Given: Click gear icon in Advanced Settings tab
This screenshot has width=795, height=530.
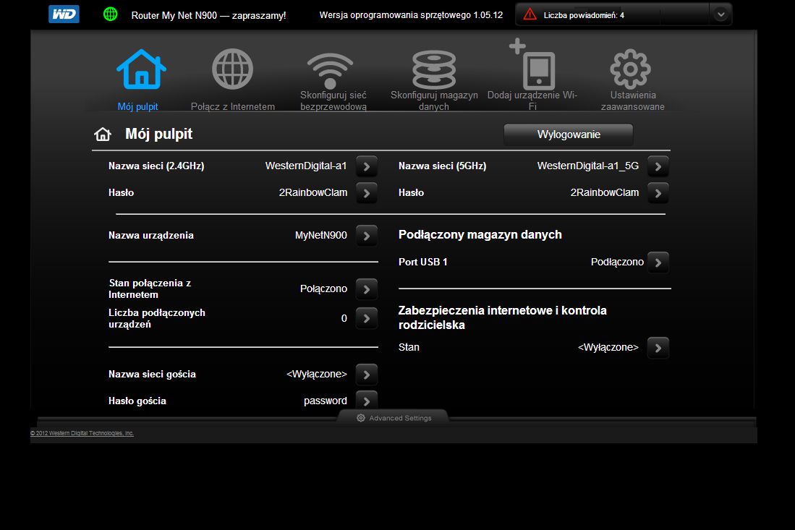Looking at the screenshot, I should tap(361, 418).
